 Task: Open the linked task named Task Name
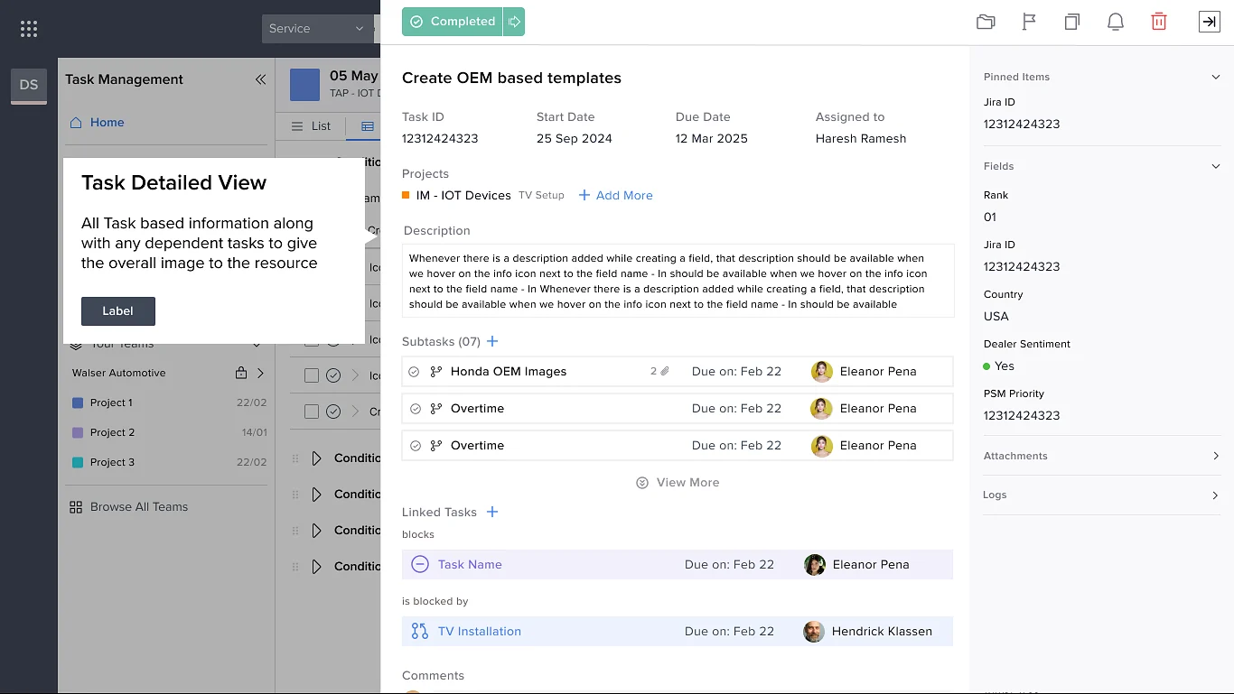coord(470,565)
